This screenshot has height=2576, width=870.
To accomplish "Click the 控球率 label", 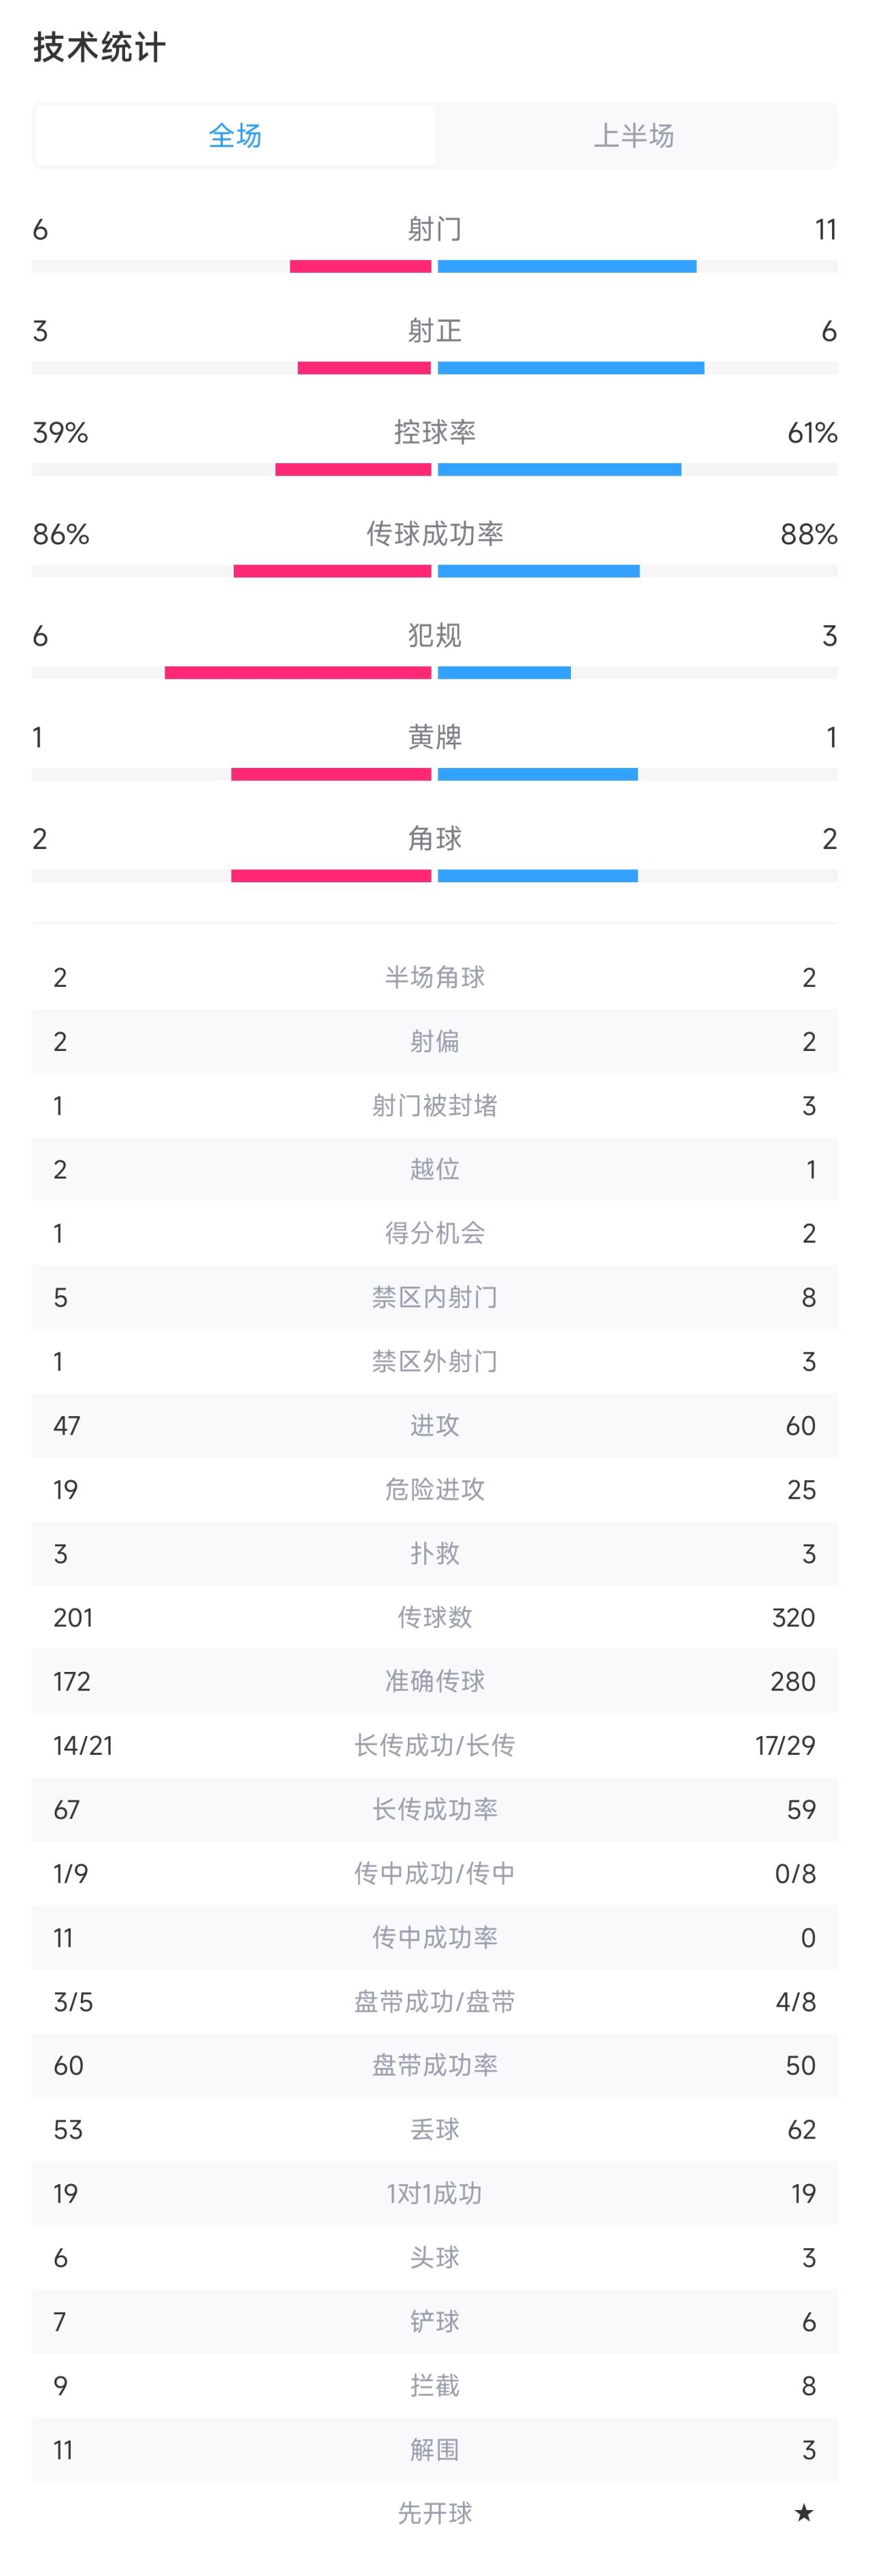I will (x=434, y=432).
